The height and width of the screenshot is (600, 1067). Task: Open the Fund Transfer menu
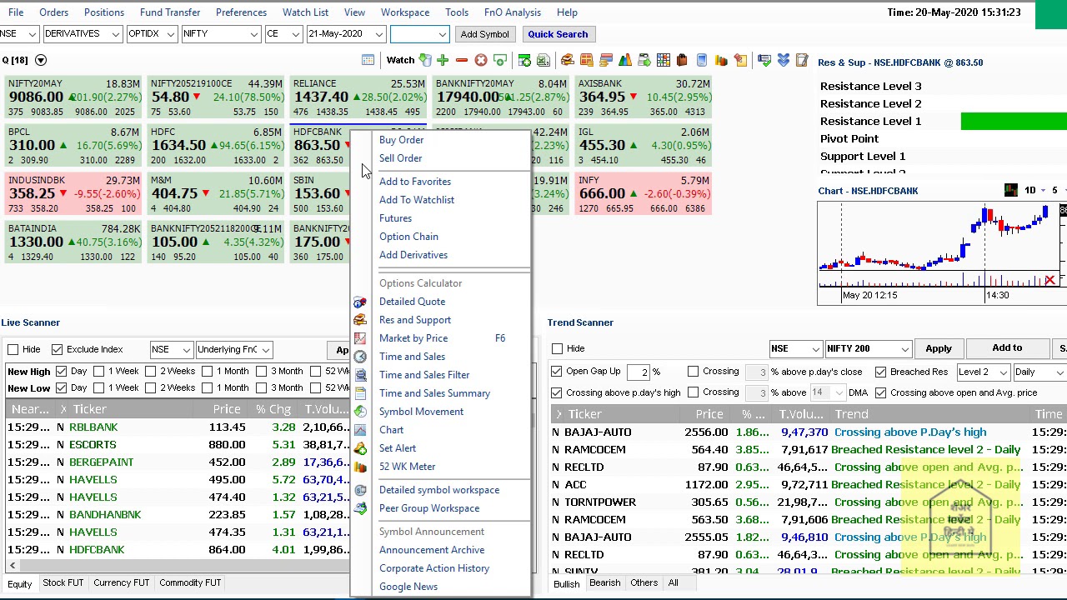(x=170, y=12)
